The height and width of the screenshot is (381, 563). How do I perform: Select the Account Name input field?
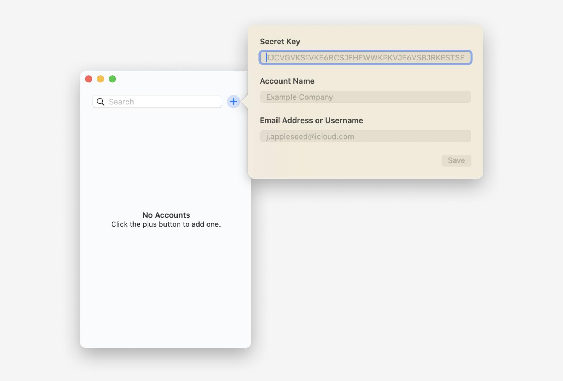pyautogui.click(x=365, y=97)
